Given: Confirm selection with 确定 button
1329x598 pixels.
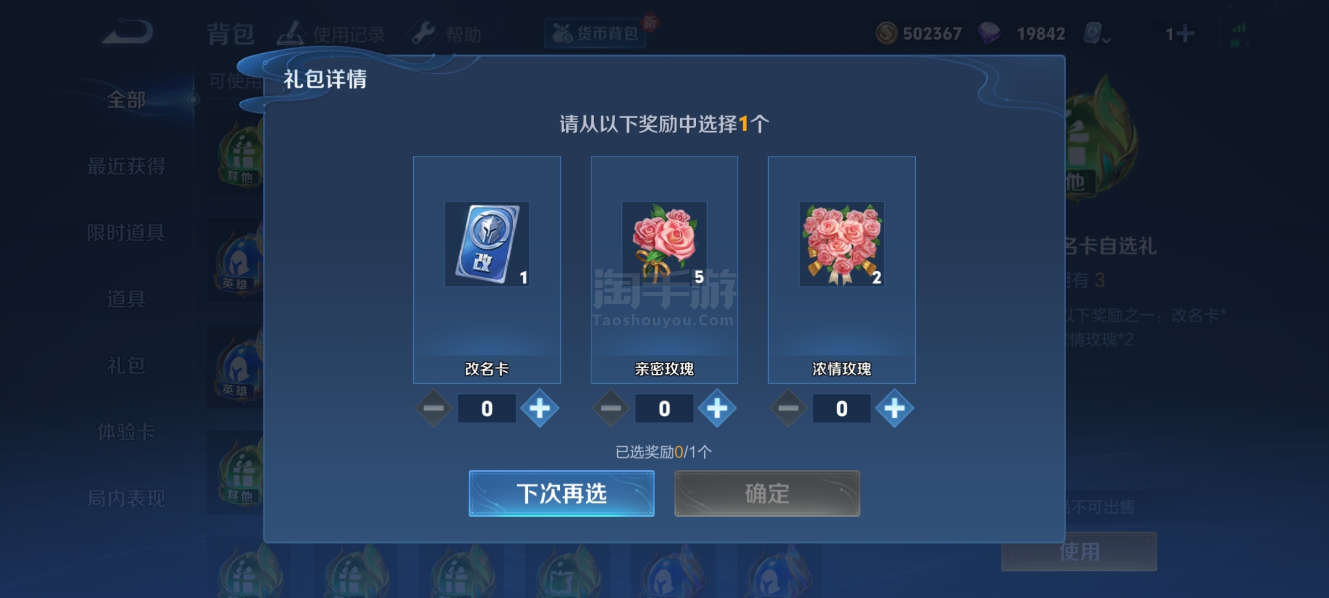Looking at the screenshot, I should (767, 493).
